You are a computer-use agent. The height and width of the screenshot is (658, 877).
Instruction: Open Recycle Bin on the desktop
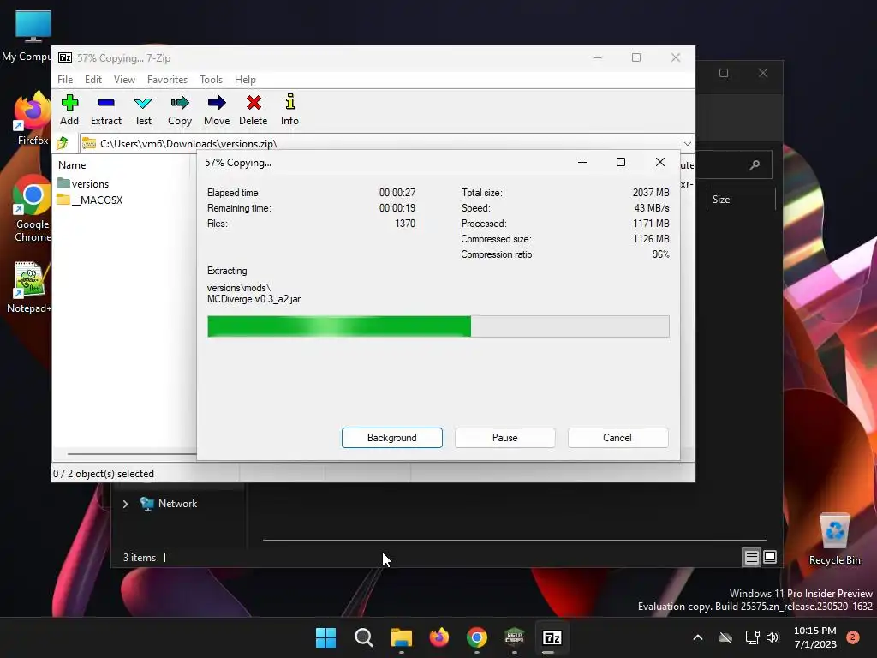click(x=834, y=539)
